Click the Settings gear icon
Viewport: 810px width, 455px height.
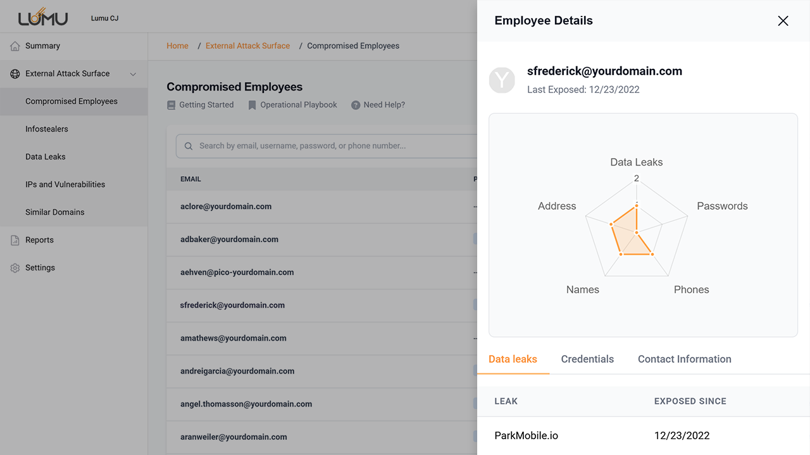pyautogui.click(x=15, y=268)
